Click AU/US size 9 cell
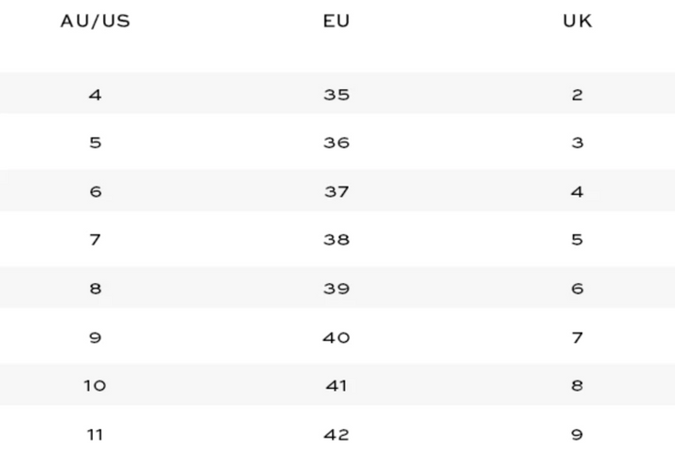 pos(95,337)
